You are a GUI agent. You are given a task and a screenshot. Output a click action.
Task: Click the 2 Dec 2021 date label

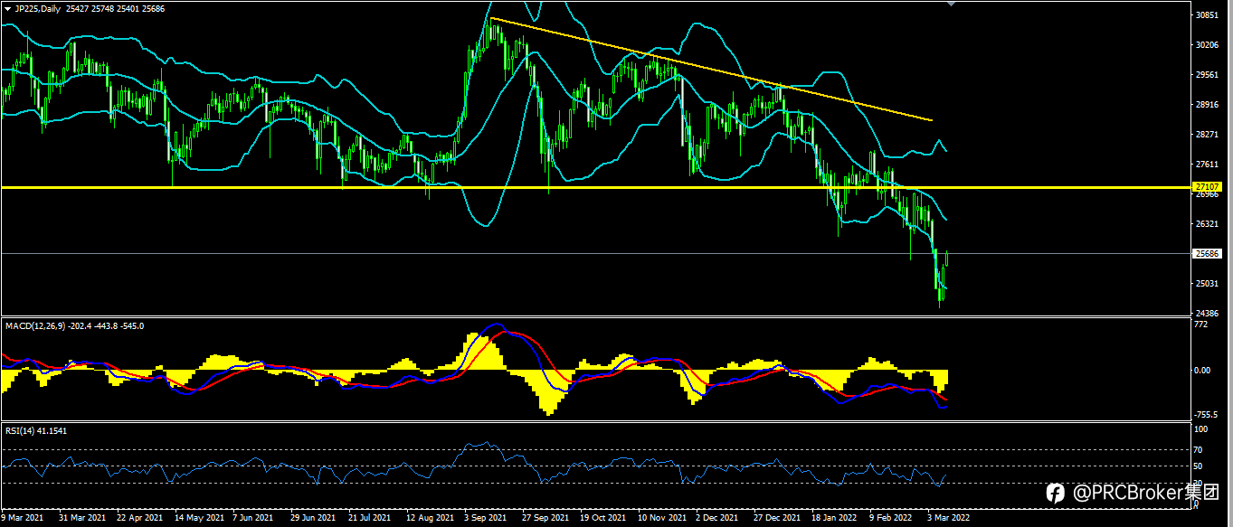pyautogui.click(x=717, y=519)
